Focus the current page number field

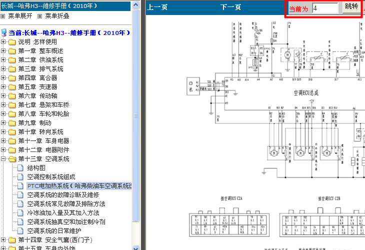325,8
